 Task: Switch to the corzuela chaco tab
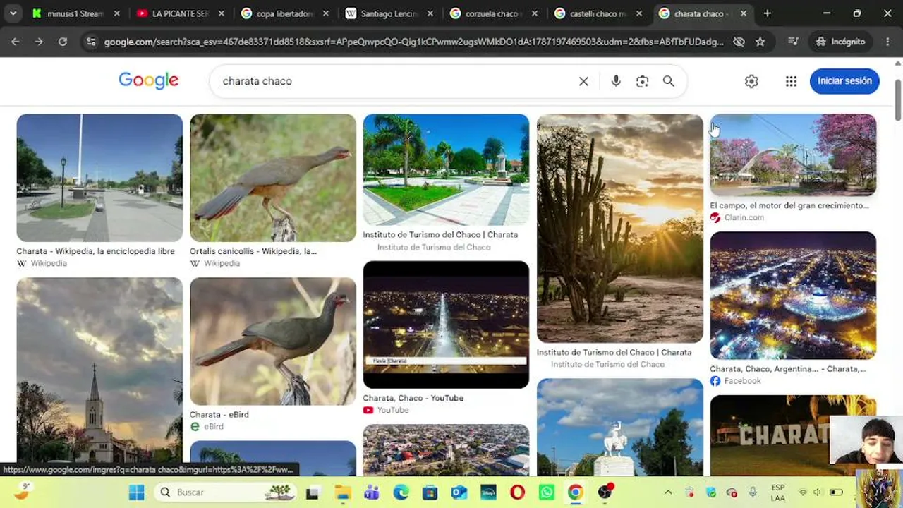pos(493,13)
